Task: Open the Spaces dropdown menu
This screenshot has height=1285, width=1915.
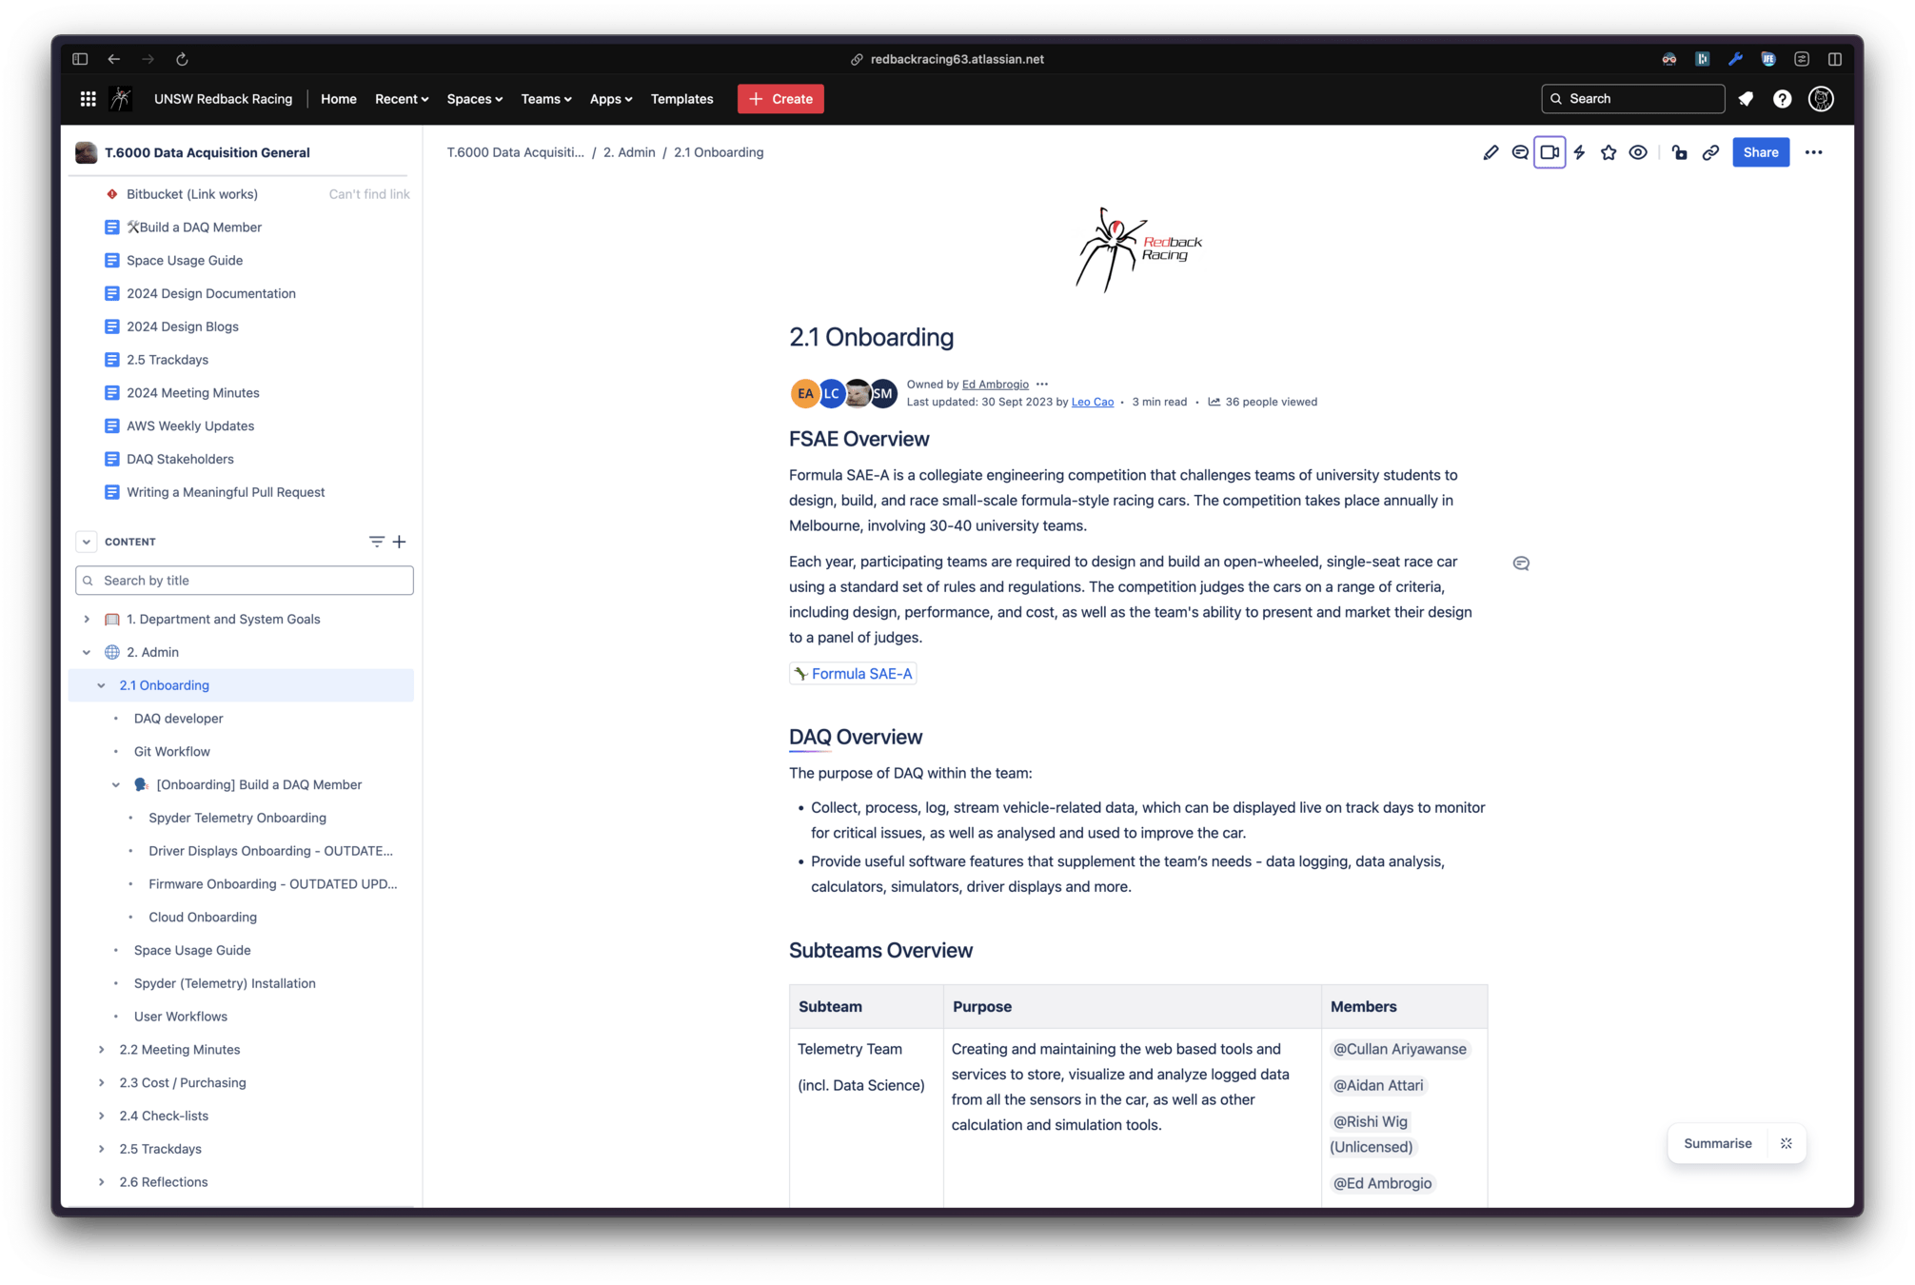Action: (x=474, y=99)
